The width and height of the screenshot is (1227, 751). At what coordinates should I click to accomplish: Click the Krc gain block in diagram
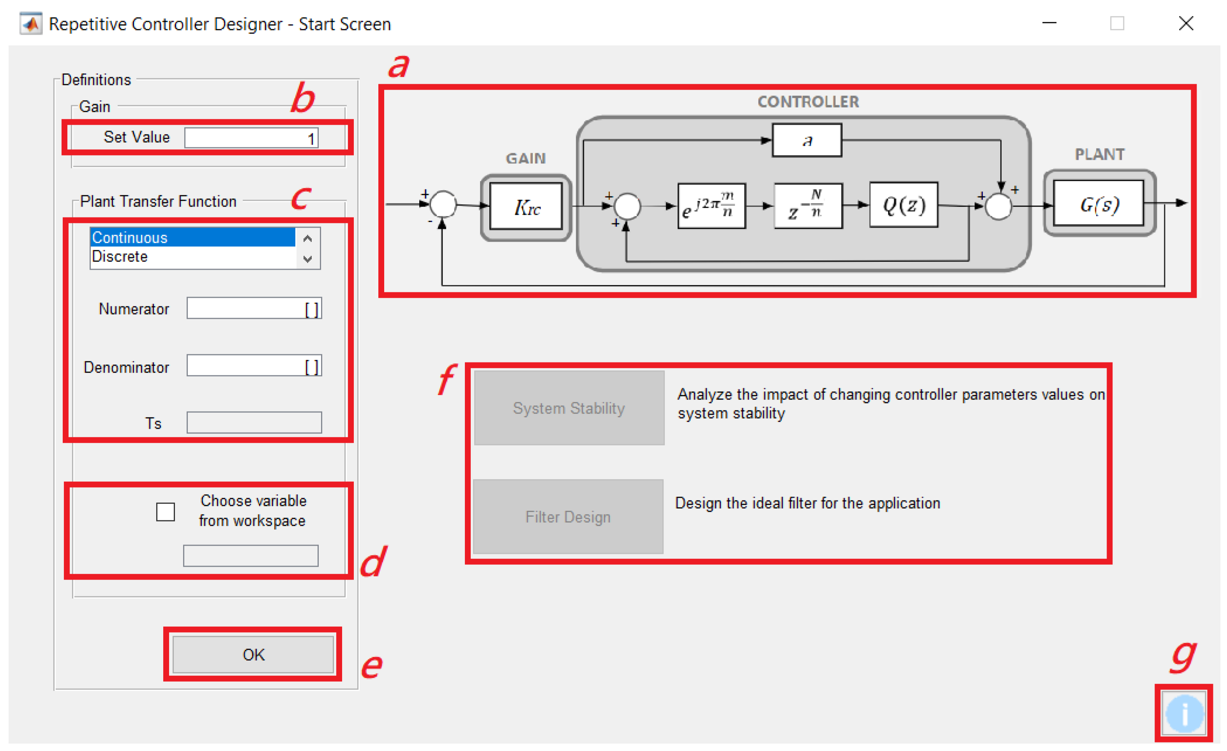coord(526,207)
